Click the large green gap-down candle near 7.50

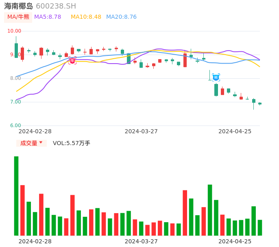pyautogui.click(x=216, y=90)
